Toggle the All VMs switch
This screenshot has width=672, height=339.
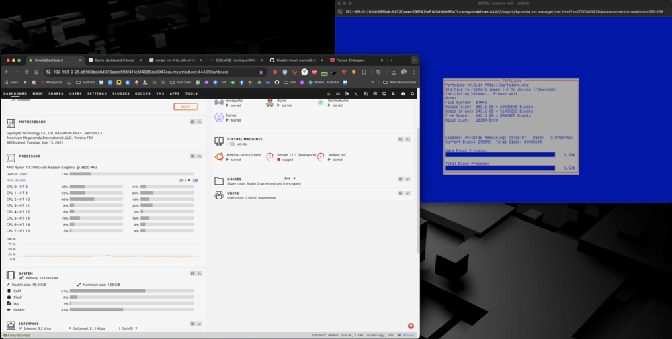tap(231, 144)
